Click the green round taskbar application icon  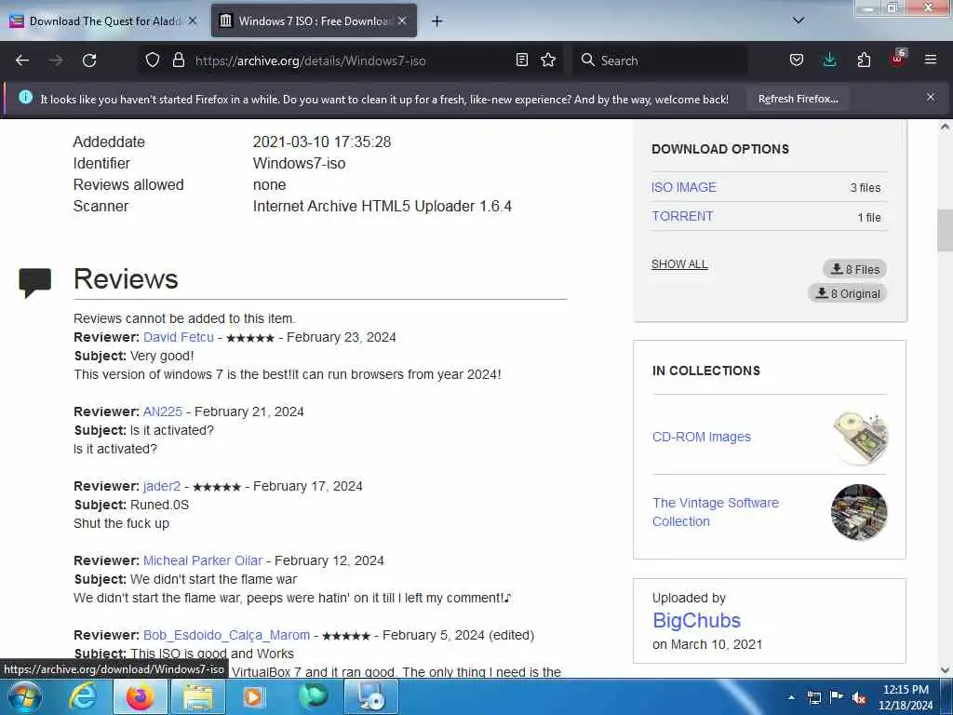pos(313,696)
